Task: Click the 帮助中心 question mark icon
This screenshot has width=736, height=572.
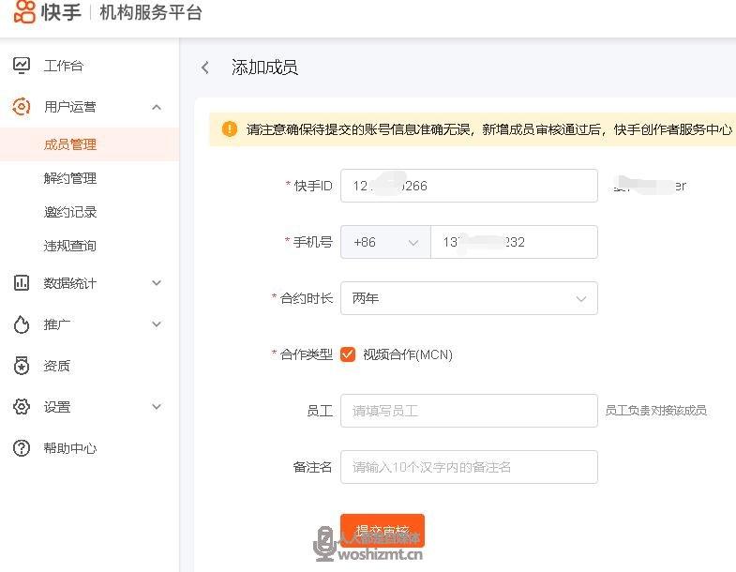Action: 22,448
